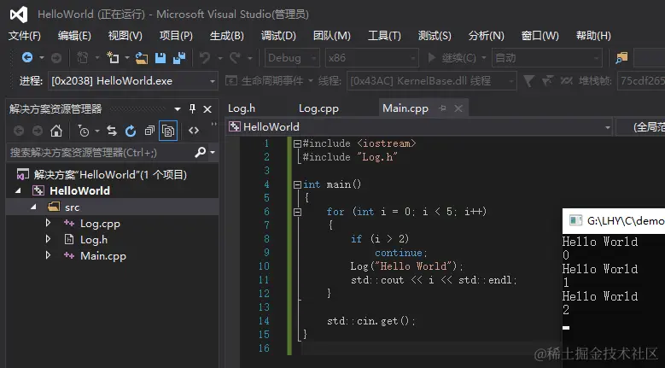Open the x86 platform dropdown
Image resolution: width=665 pixels, height=368 pixels.
pyautogui.click(x=412, y=58)
